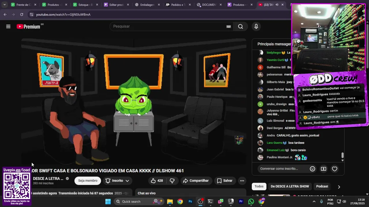This screenshot has width=369, height=207.
Task: Open the on-screen keyboard in search box
Action: [229, 26]
